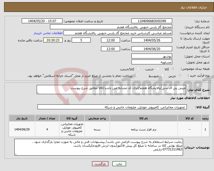
Task: Click the goods group cell in row 1
Action: tap(72, 129)
